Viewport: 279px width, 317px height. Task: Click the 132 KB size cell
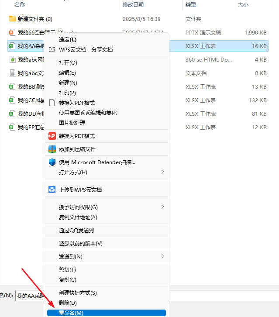pyautogui.click(x=258, y=100)
